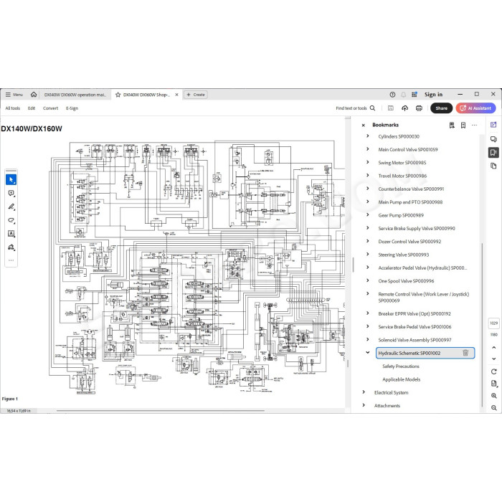Switch to DX140W DX160W operation manual tab
This screenshot has height=502, width=502.
coord(75,95)
